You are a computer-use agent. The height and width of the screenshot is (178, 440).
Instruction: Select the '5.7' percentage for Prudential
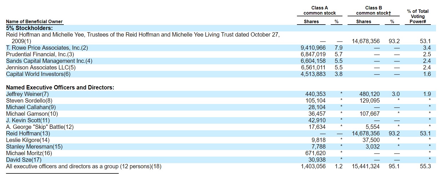(x=338, y=54)
